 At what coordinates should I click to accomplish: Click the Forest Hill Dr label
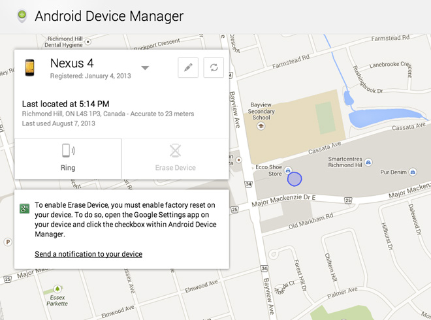300,275
